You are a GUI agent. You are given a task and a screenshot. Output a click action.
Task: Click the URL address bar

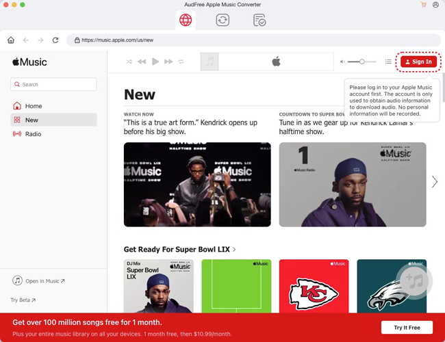253,40
